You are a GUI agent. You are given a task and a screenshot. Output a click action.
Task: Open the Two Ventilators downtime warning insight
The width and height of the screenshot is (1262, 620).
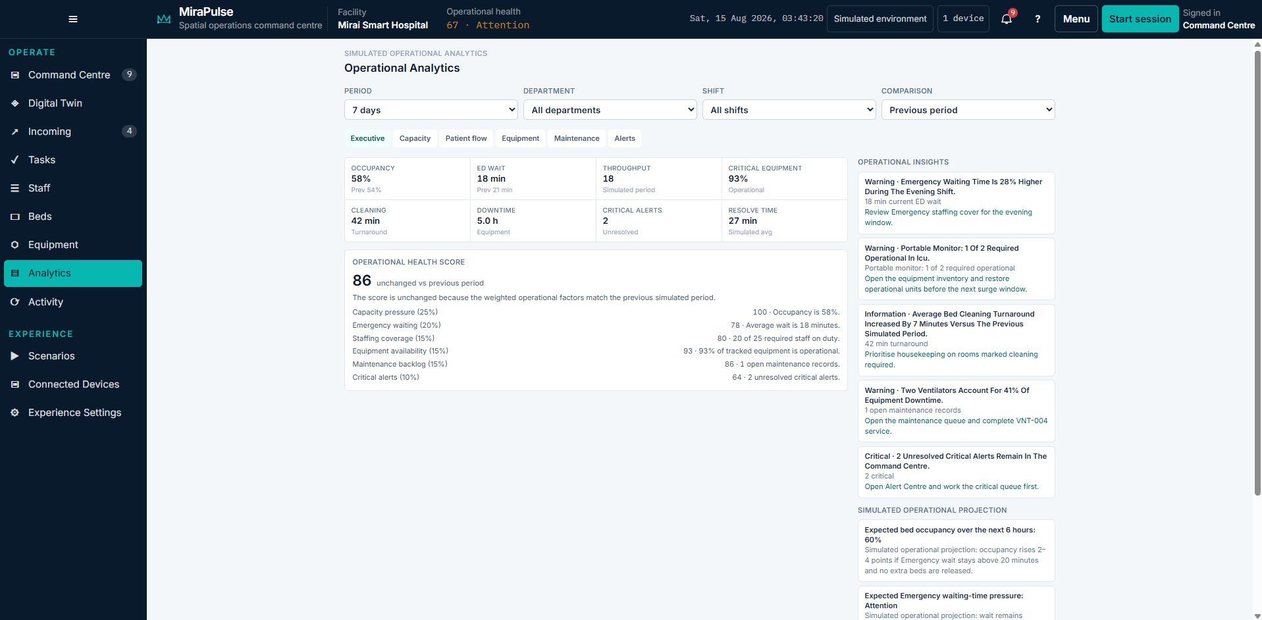tap(956, 411)
